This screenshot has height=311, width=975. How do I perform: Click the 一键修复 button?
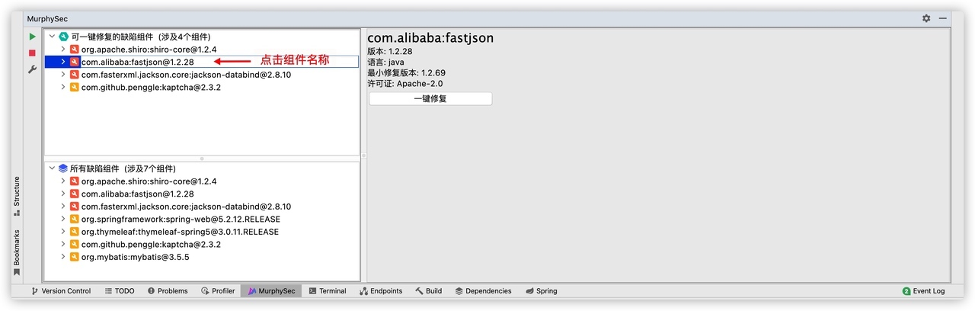click(x=430, y=98)
